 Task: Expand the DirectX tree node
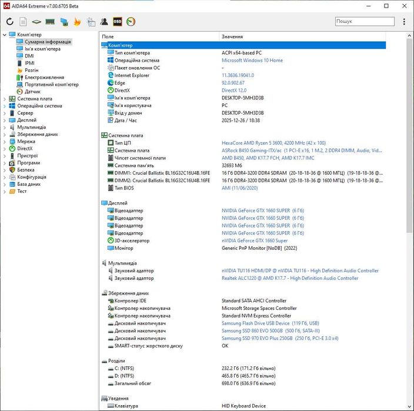pyautogui.click(x=5, y=149)
